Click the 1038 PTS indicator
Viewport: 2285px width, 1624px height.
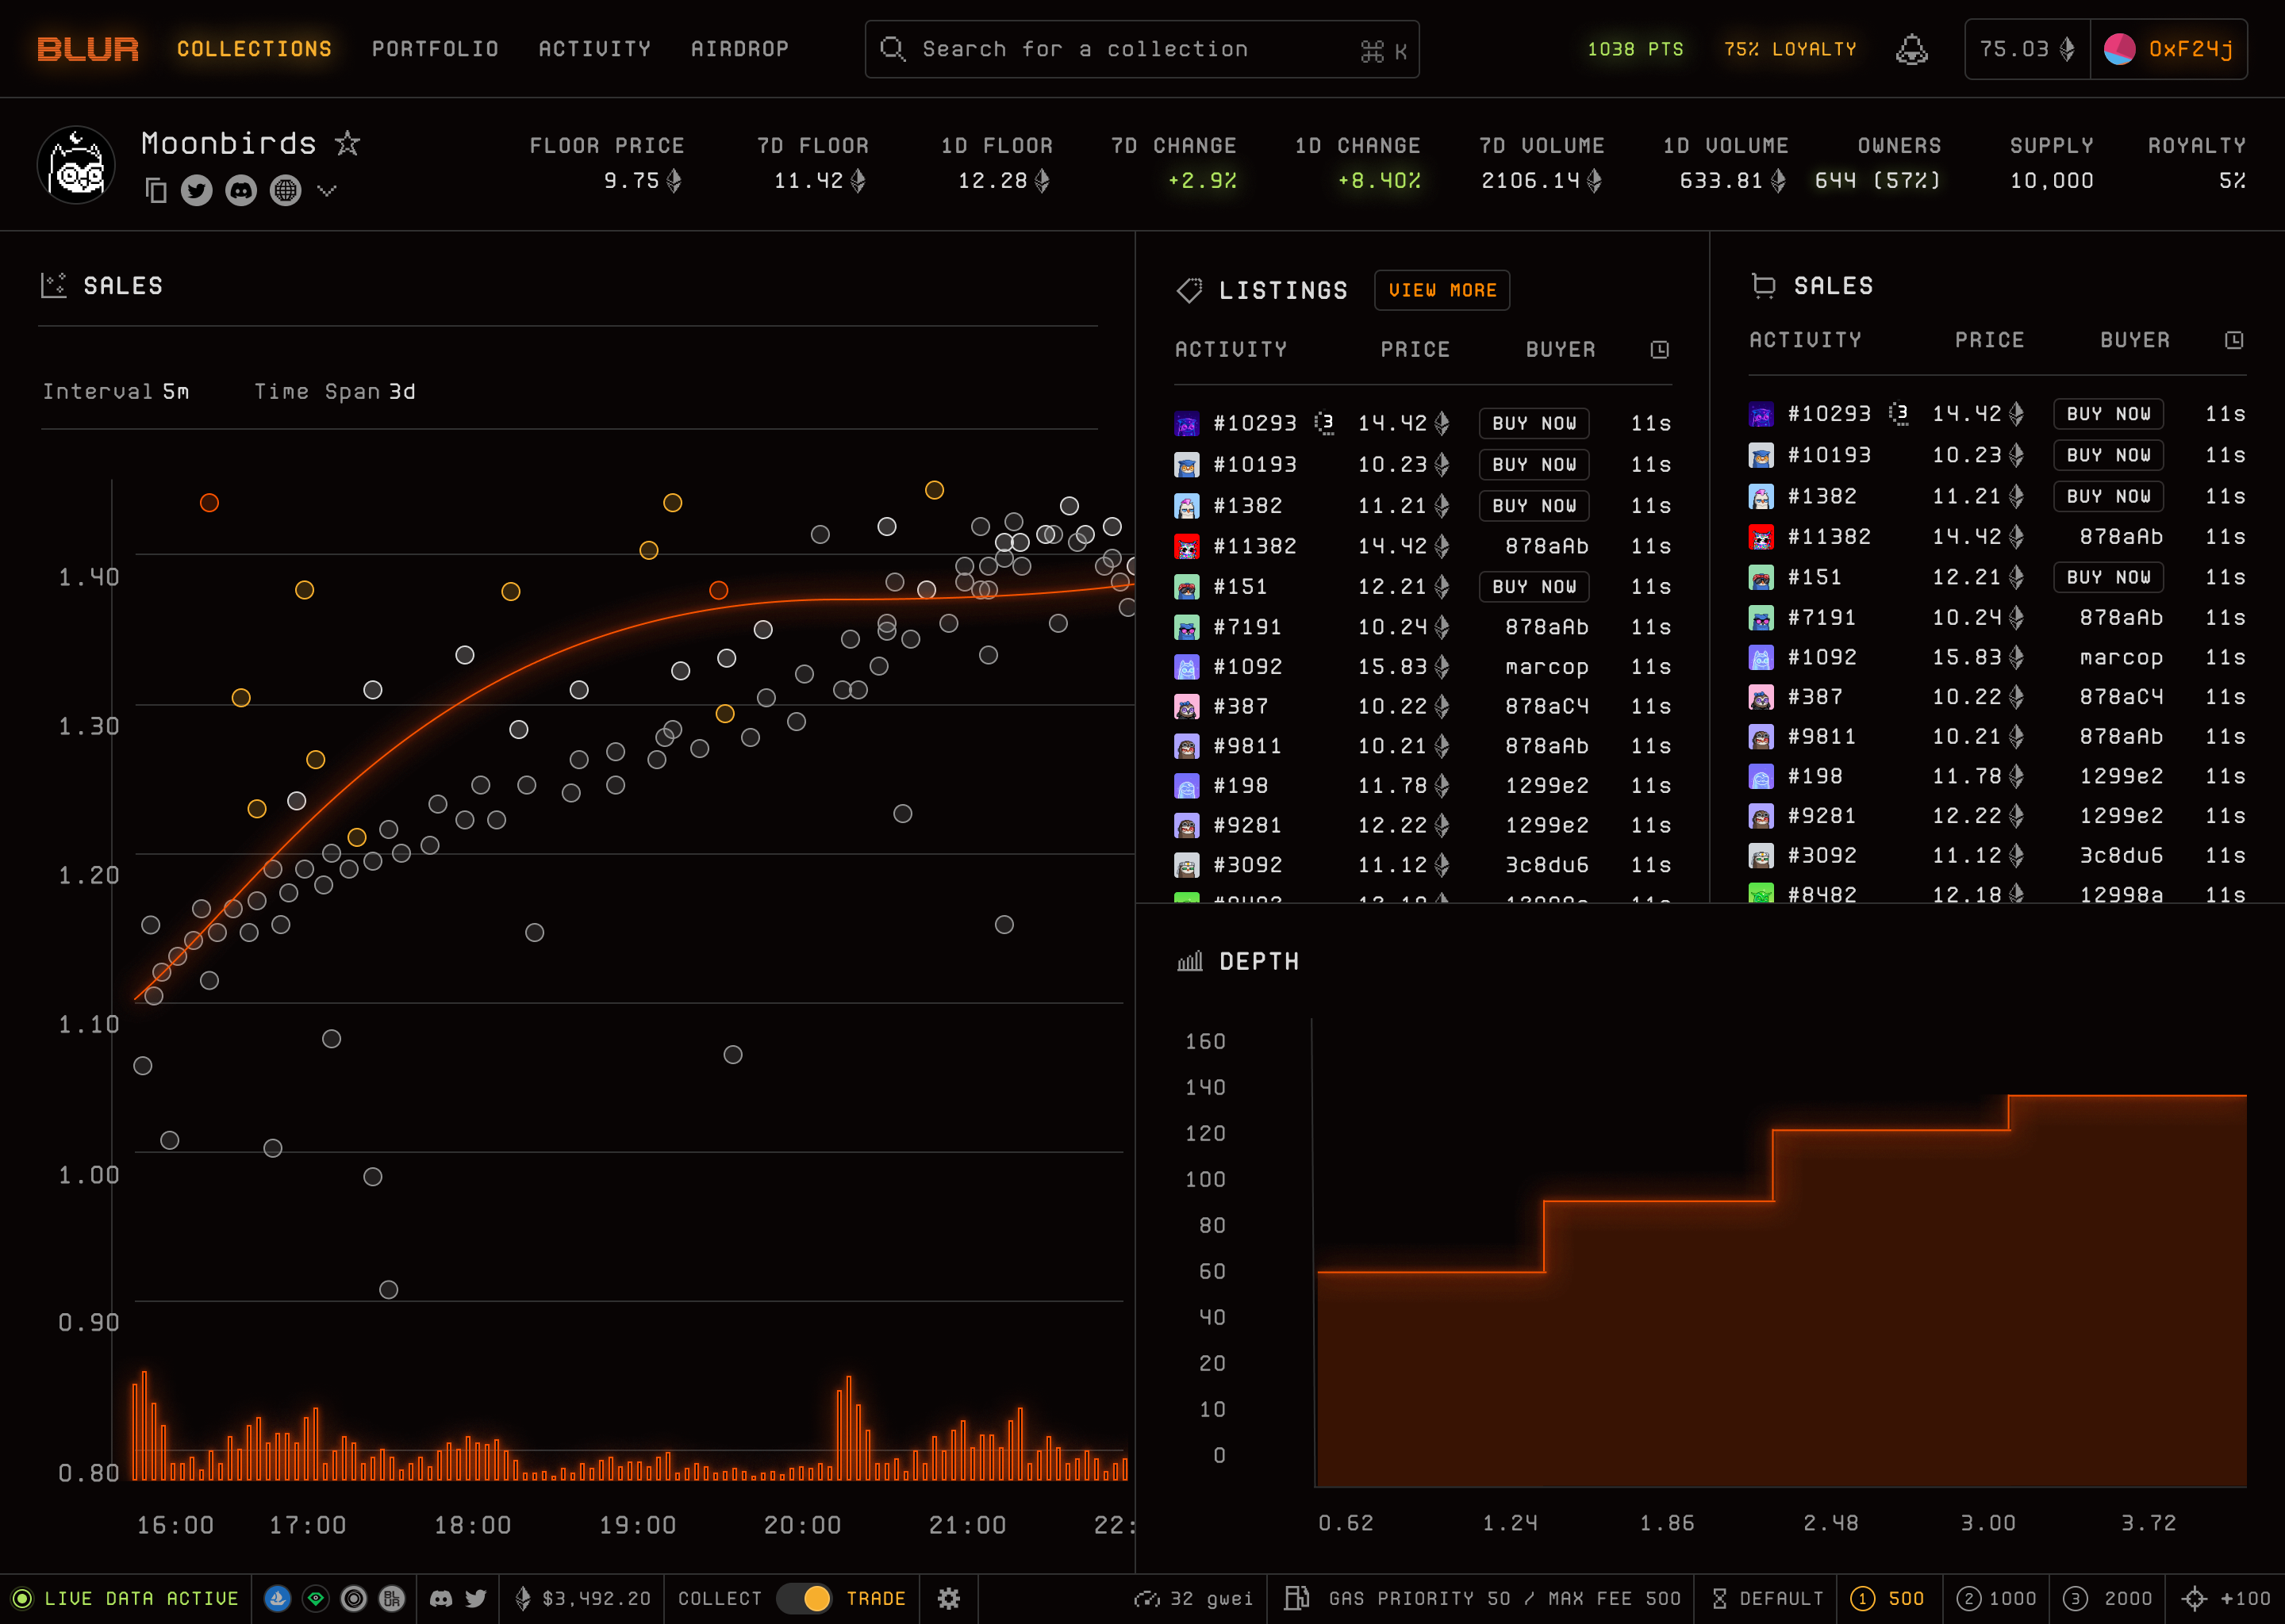tap(1634, 49)
